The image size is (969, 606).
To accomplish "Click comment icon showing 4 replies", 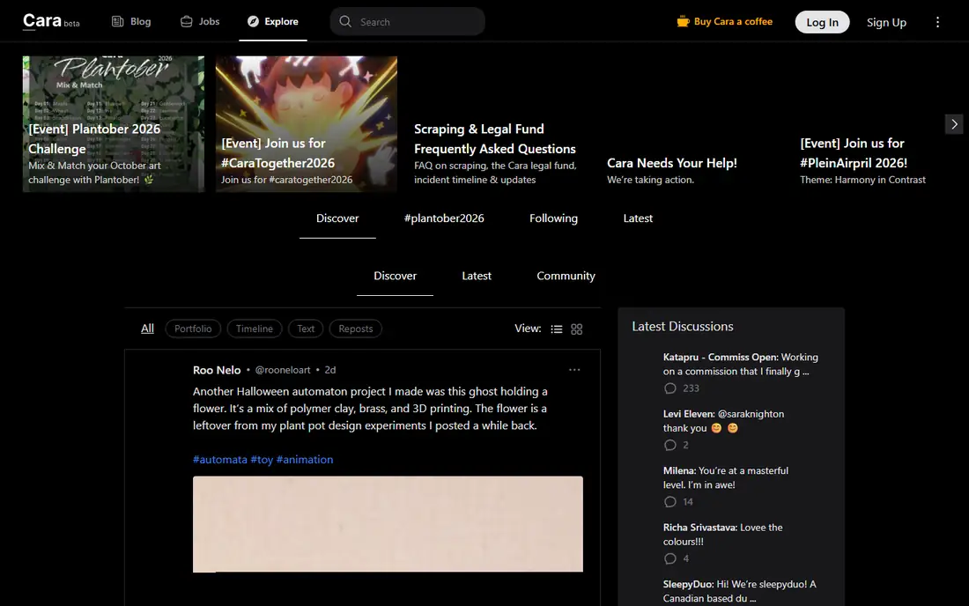I will coord(669,559).
